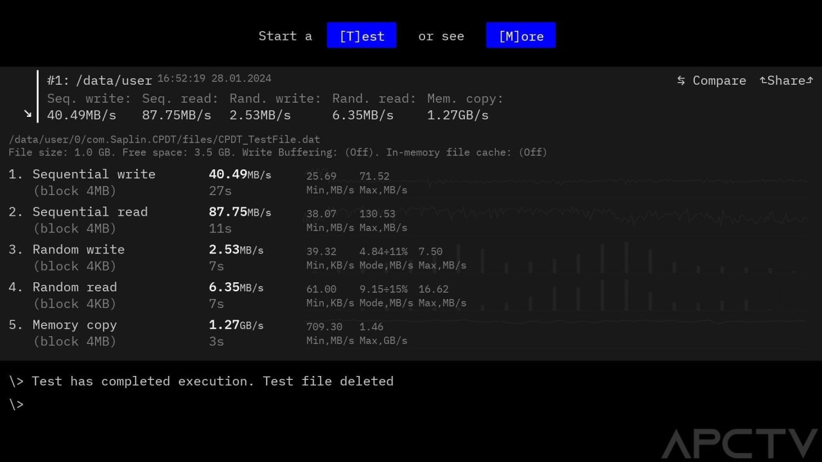Click the Share result link
Screen dimensions: 822x462
(786, 80)
